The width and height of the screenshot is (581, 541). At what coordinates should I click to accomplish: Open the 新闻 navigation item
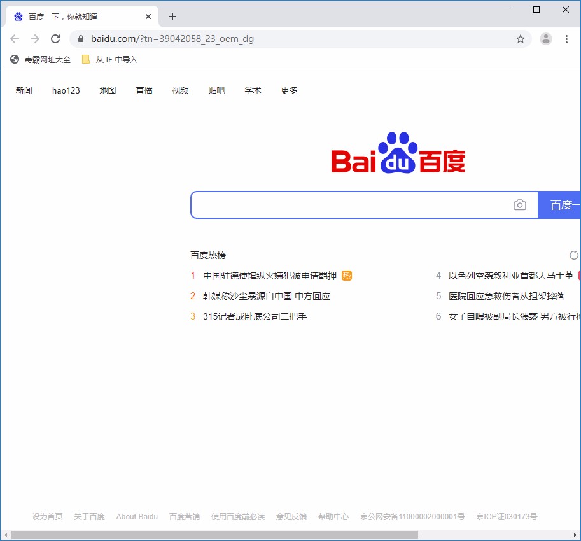click(x=24, y=90)
